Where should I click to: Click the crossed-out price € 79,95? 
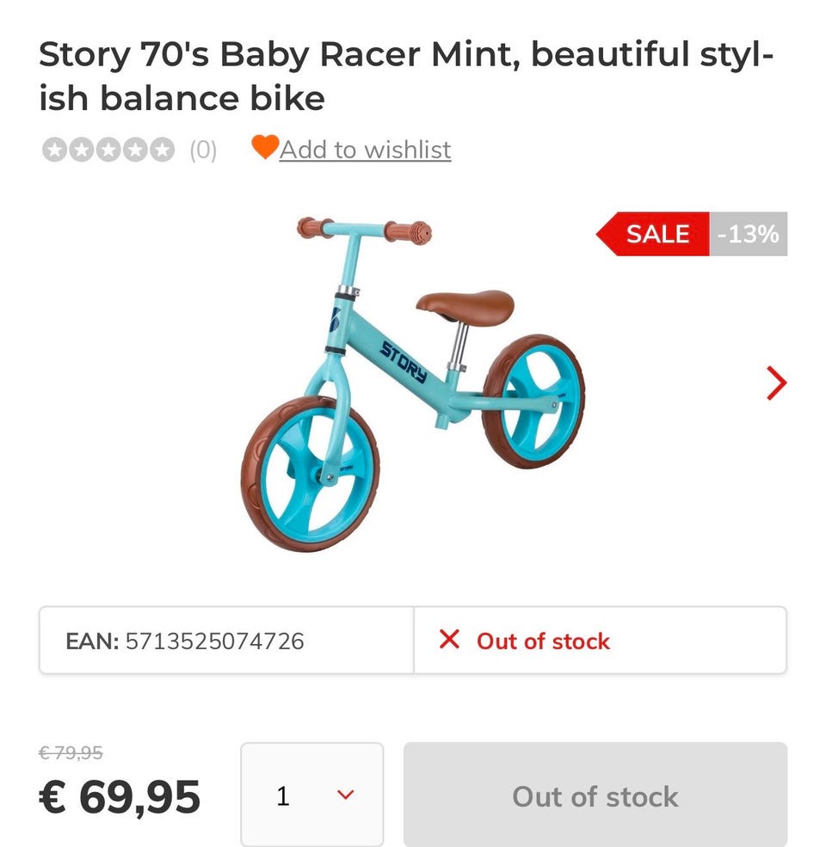click(71, 753)
